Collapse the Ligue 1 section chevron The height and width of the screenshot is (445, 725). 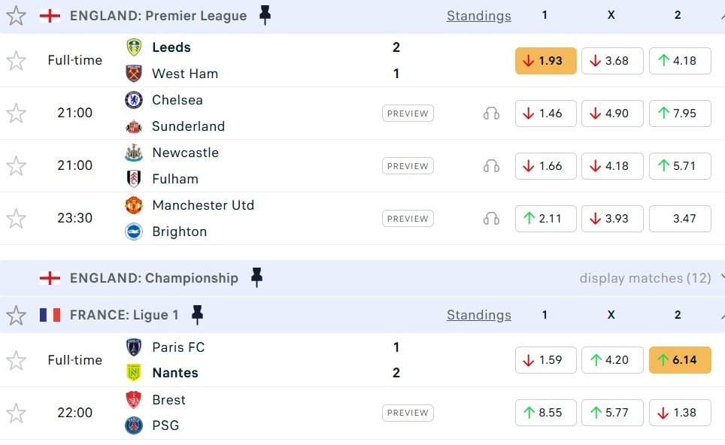pyautogui.click(x=721, y=315)
